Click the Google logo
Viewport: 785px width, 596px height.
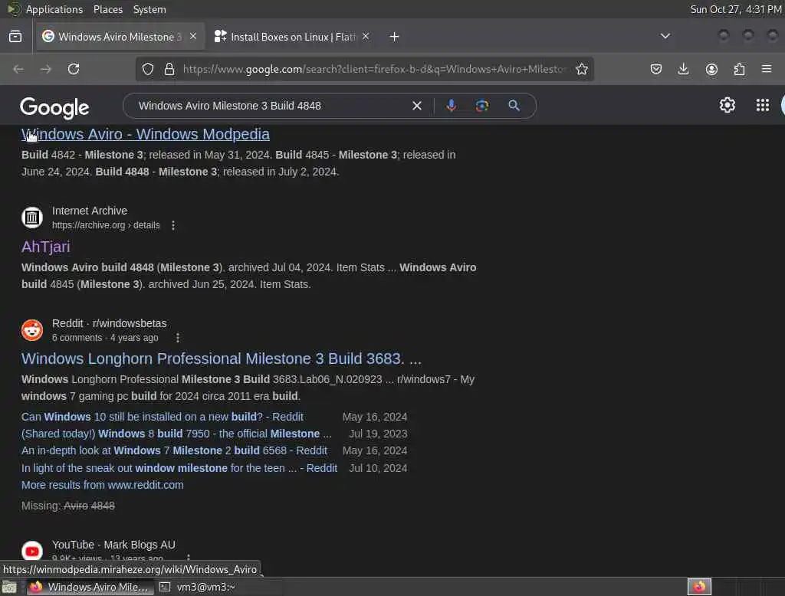click(x=54, y=107)
